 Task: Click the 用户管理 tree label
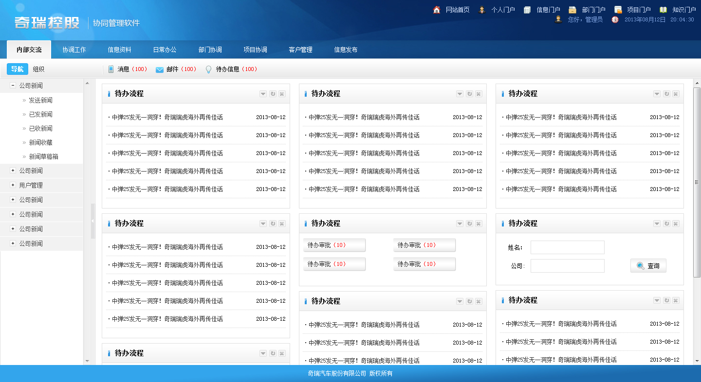[31, 185]
